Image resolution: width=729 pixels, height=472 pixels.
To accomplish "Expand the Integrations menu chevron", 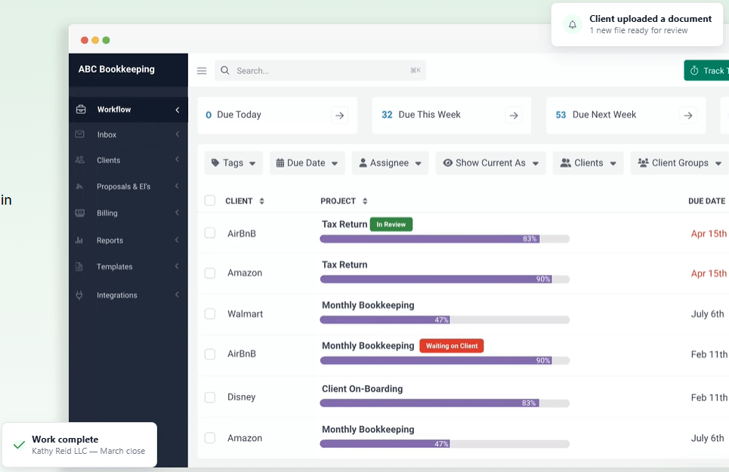I will 177,295.
